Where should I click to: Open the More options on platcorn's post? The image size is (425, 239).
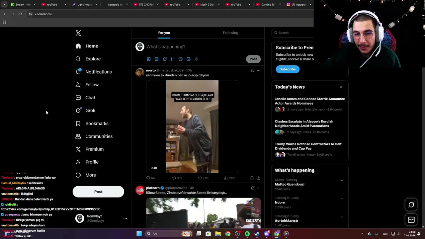pyautogui.click(x=259, y=188)
